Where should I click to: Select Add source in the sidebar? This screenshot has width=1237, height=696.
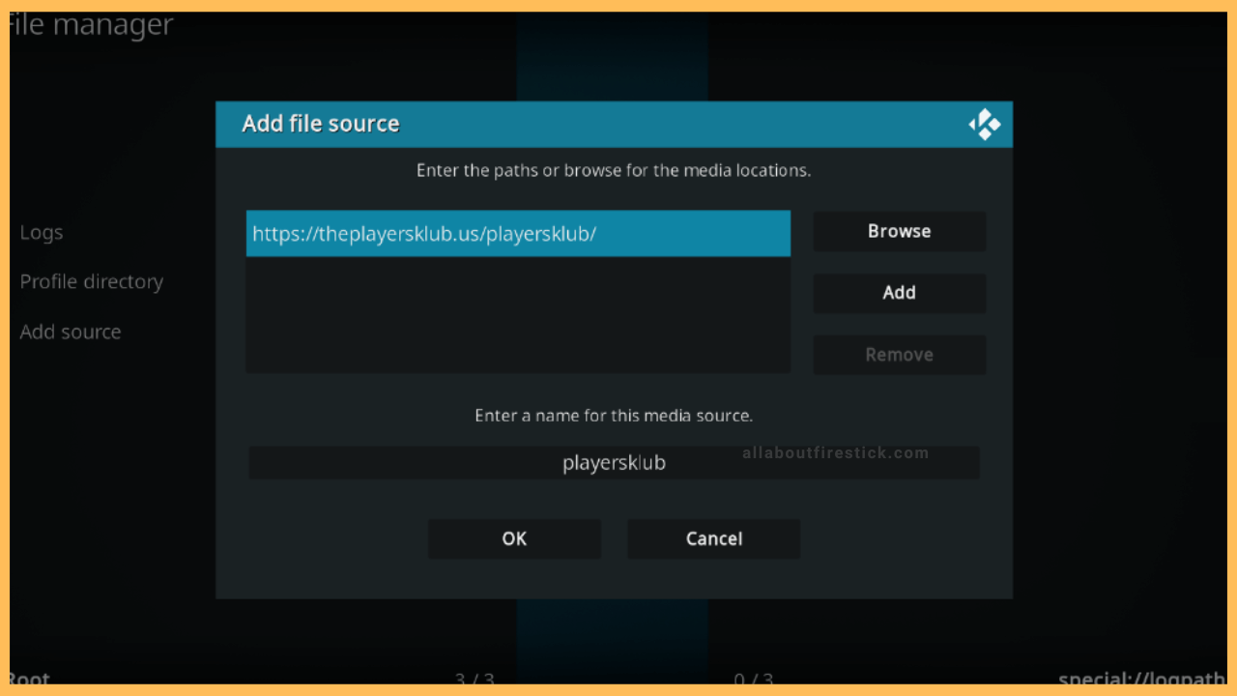(70, 332)
